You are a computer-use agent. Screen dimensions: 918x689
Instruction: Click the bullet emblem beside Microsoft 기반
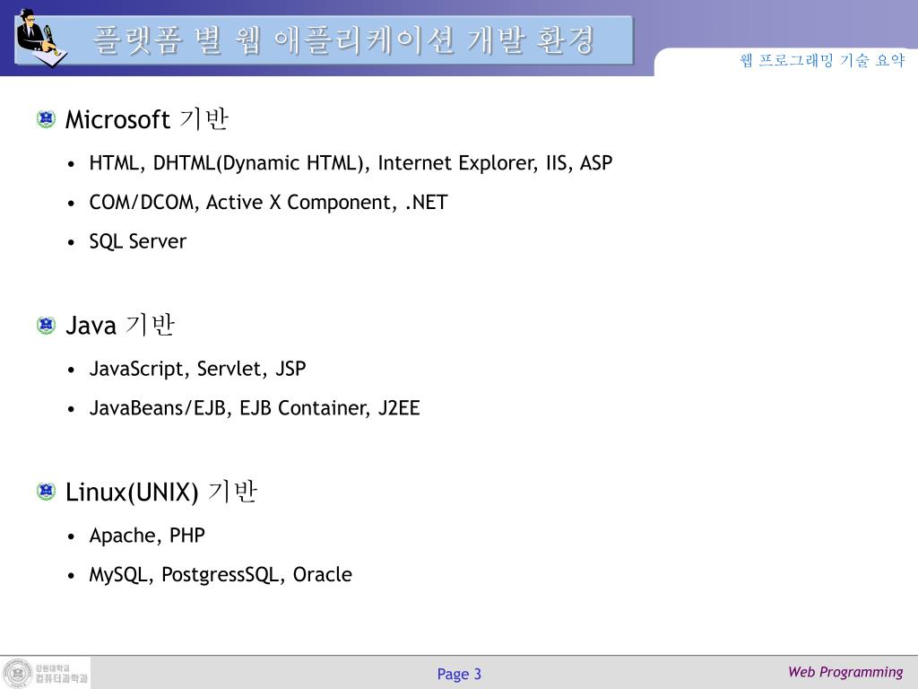46,119
